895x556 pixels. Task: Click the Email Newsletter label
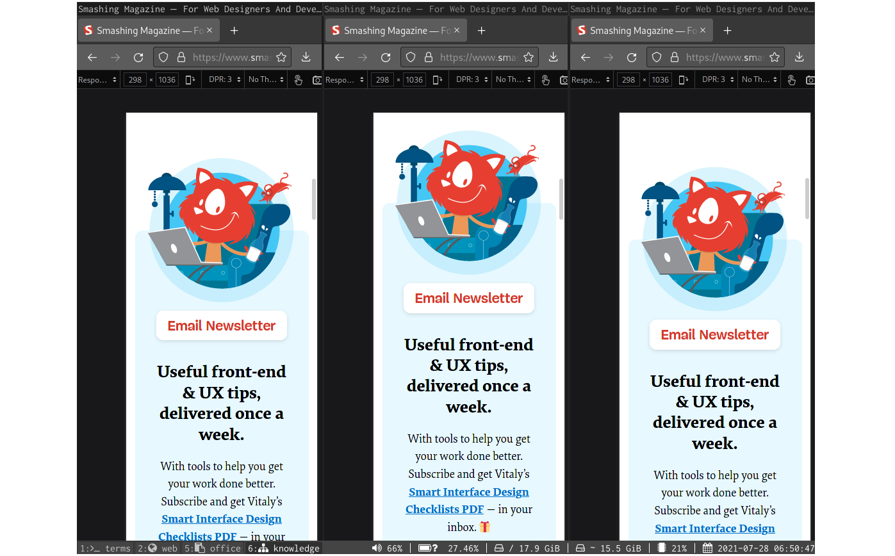pos(221,325)
